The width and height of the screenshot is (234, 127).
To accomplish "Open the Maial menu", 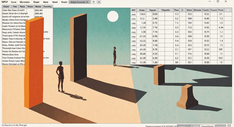I will (x=55, y=2).
